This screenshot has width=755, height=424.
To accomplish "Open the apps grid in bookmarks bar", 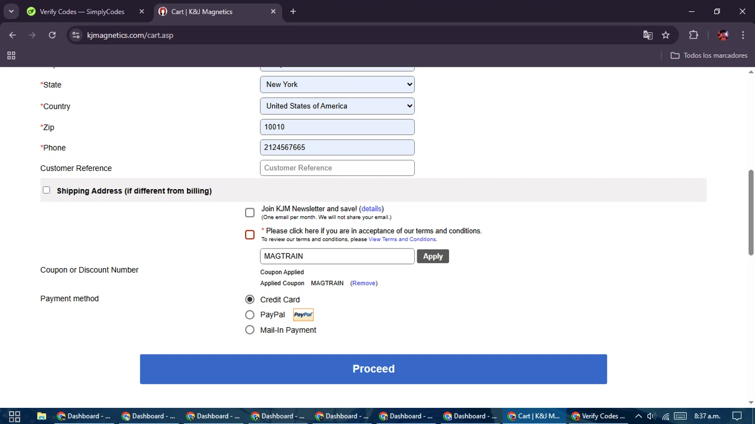I will click(11, 55).
